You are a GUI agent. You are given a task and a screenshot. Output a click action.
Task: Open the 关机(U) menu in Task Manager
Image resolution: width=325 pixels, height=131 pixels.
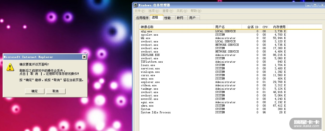[182, 11]
